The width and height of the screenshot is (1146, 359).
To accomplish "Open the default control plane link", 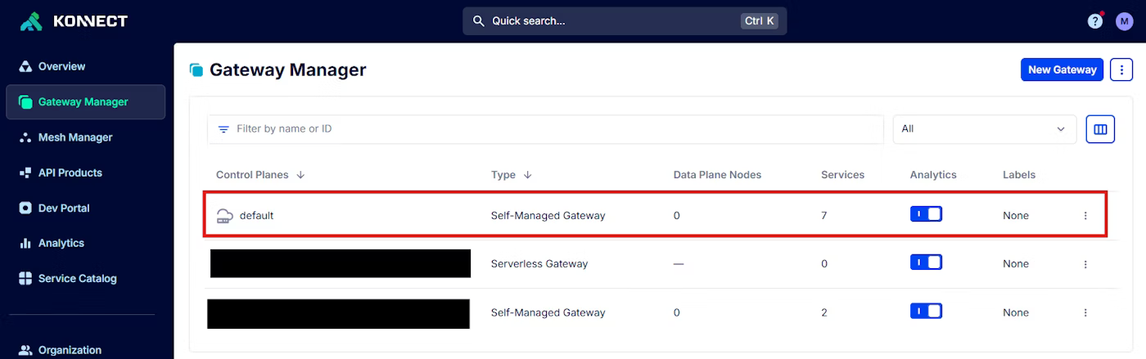I will (x=256, y=216).
